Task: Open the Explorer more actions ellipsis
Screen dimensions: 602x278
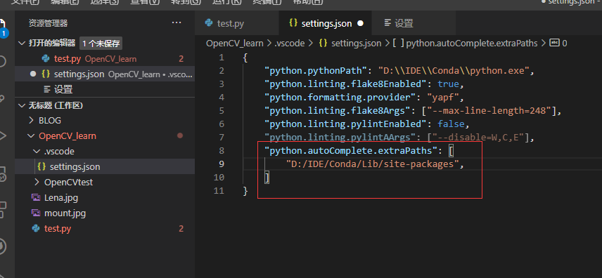Action: click(x=177, y=23)
